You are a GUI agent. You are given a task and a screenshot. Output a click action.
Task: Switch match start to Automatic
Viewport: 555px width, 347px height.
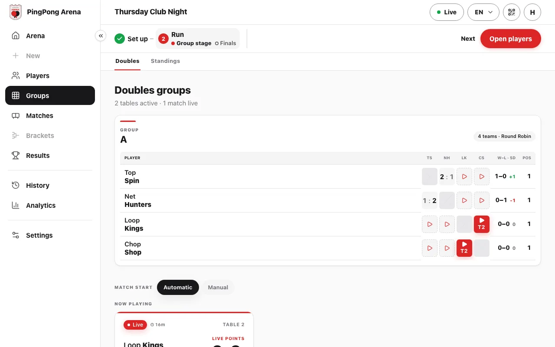(x=178, y=287)
